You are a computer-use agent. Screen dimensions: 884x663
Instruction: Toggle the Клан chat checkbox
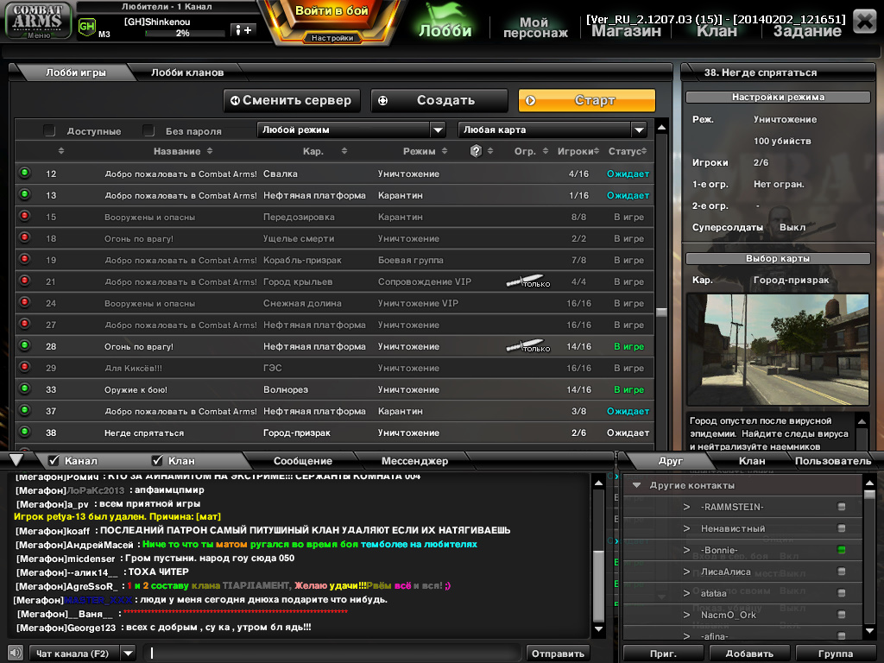[x=157, y=461]
